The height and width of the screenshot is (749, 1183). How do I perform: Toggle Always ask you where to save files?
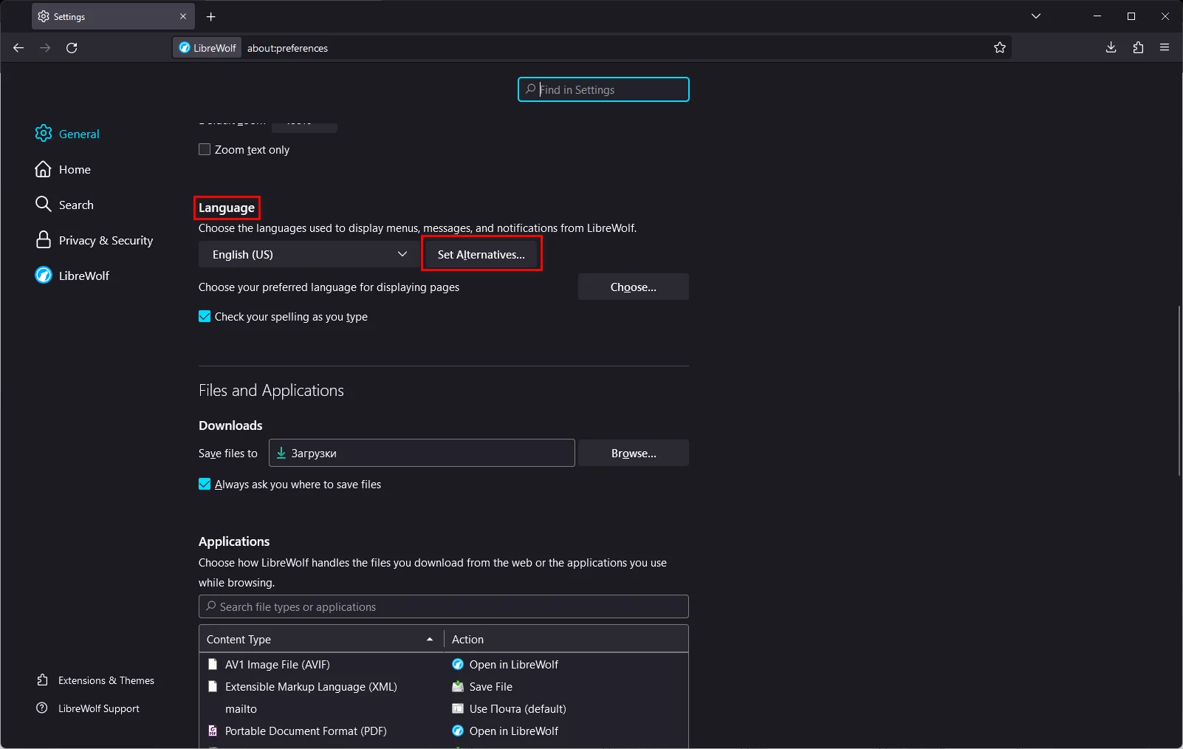[x=205, y=485]
